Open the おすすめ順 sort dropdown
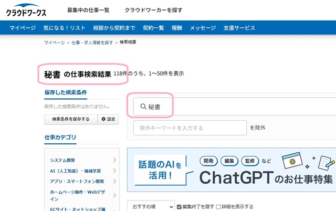 (151, 206)
